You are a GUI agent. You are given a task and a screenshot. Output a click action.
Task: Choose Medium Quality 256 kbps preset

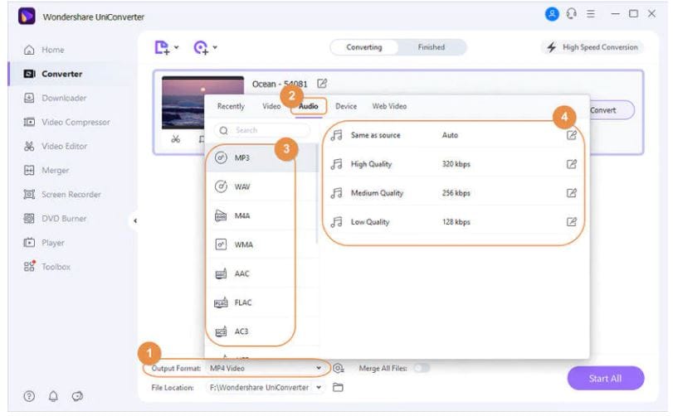[x=453, y=193]
